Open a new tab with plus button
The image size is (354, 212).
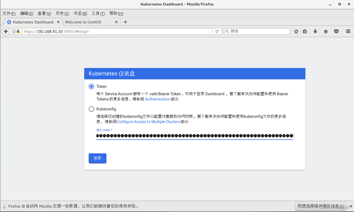click(x=125, y=22)
